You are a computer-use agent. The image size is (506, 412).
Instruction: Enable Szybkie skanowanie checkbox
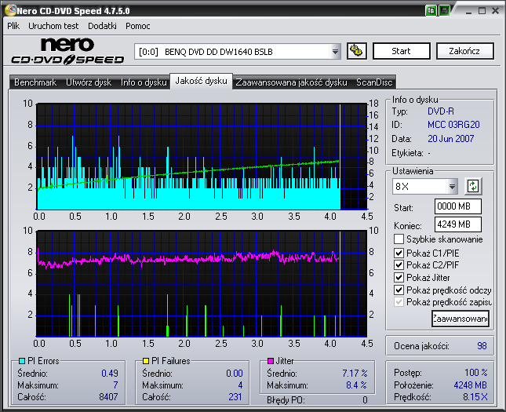[x=399, y=239]
